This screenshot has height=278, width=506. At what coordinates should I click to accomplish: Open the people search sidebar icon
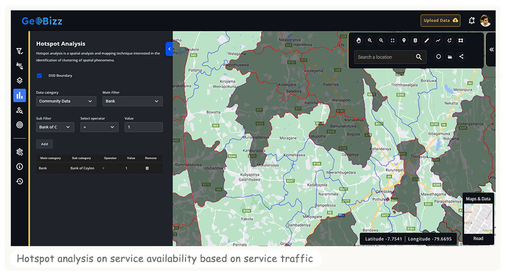pos(20,110)
